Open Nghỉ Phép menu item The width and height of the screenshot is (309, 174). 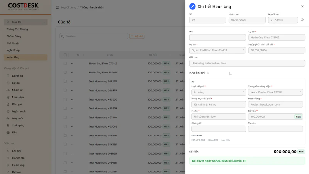13,50
